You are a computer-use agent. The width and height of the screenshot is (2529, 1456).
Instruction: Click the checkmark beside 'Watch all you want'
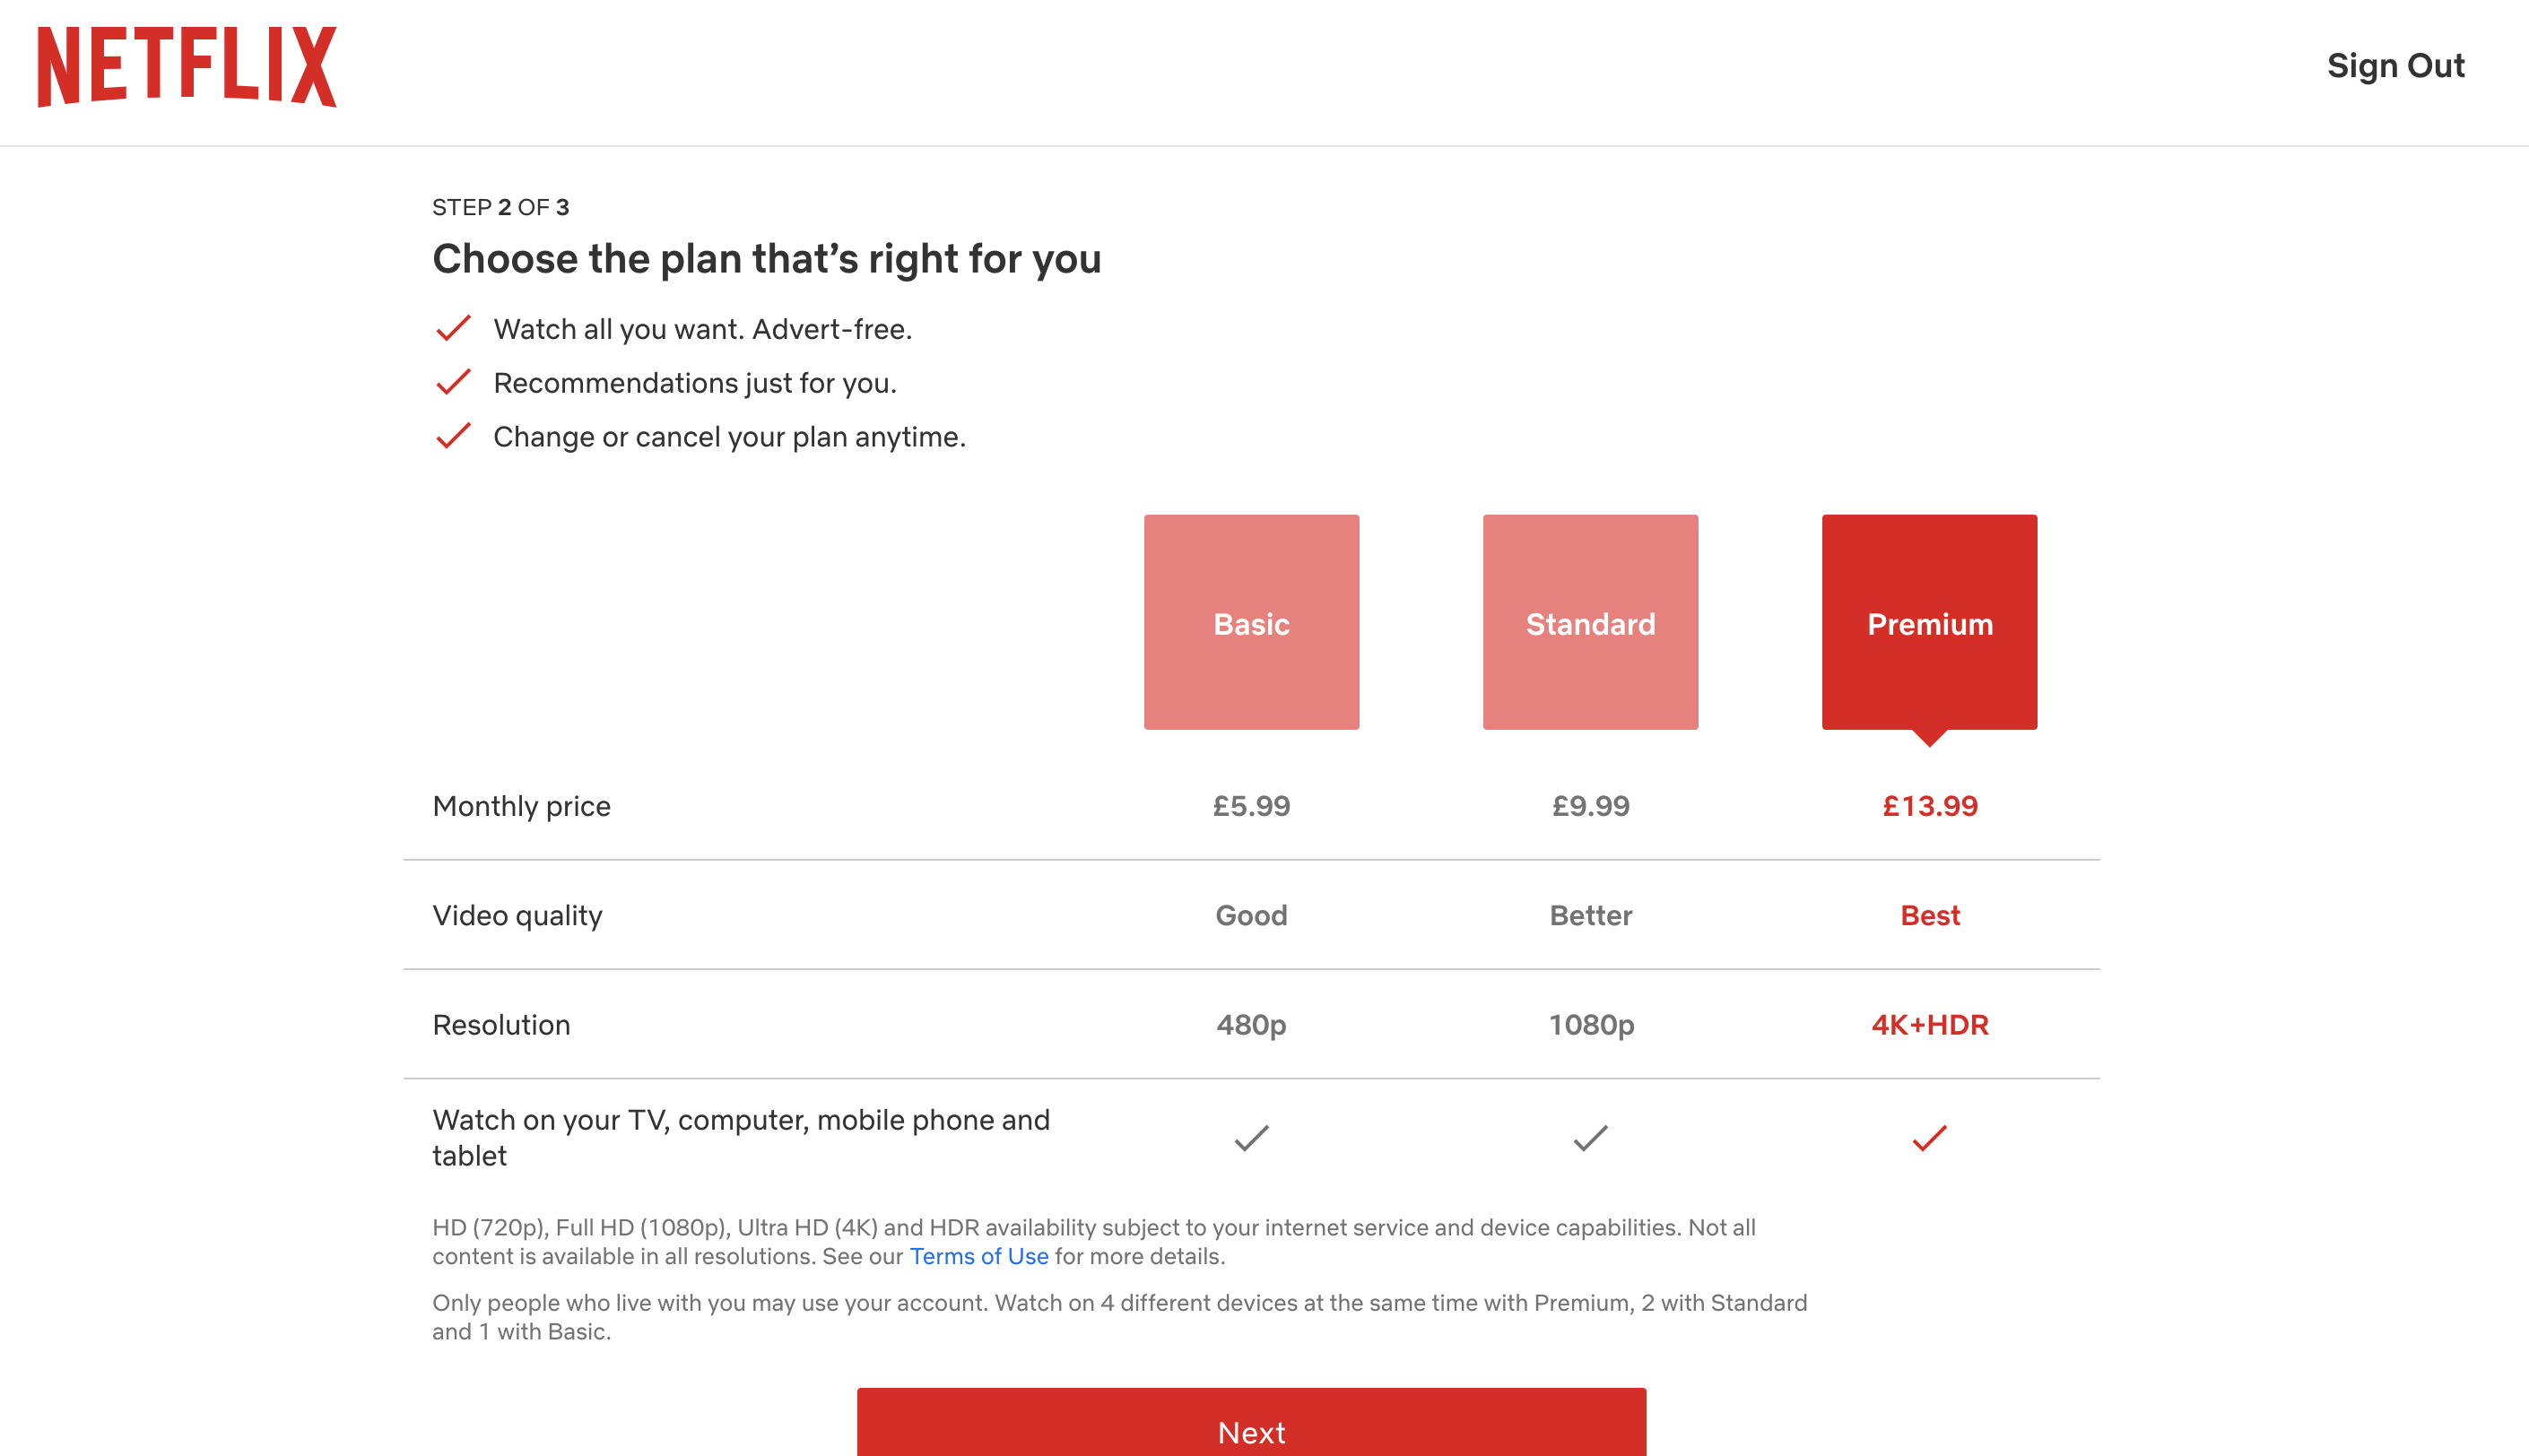(453, 329)
